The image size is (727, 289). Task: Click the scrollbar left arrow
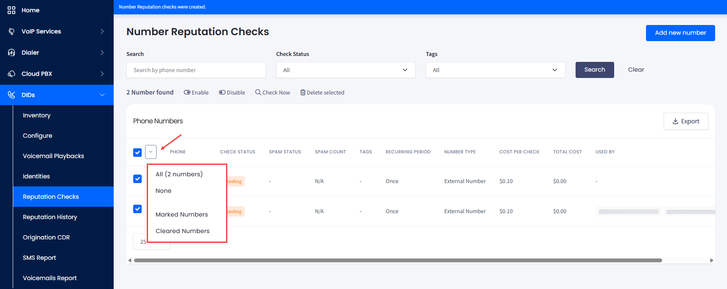coord(130,260)
